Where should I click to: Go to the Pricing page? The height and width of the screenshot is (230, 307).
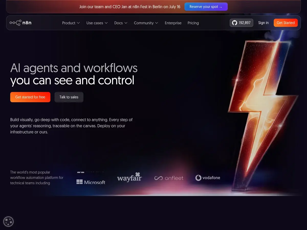pos(193,23)
